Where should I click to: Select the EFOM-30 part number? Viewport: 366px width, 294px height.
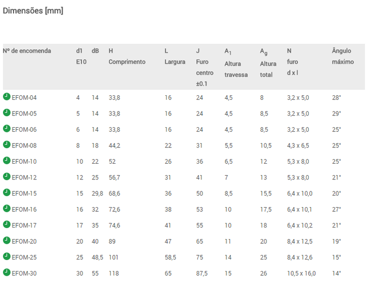coord(24,274)
